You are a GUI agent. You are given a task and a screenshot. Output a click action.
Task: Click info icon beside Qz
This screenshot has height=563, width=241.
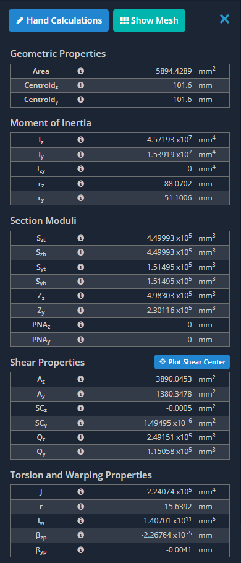(81, 437)
